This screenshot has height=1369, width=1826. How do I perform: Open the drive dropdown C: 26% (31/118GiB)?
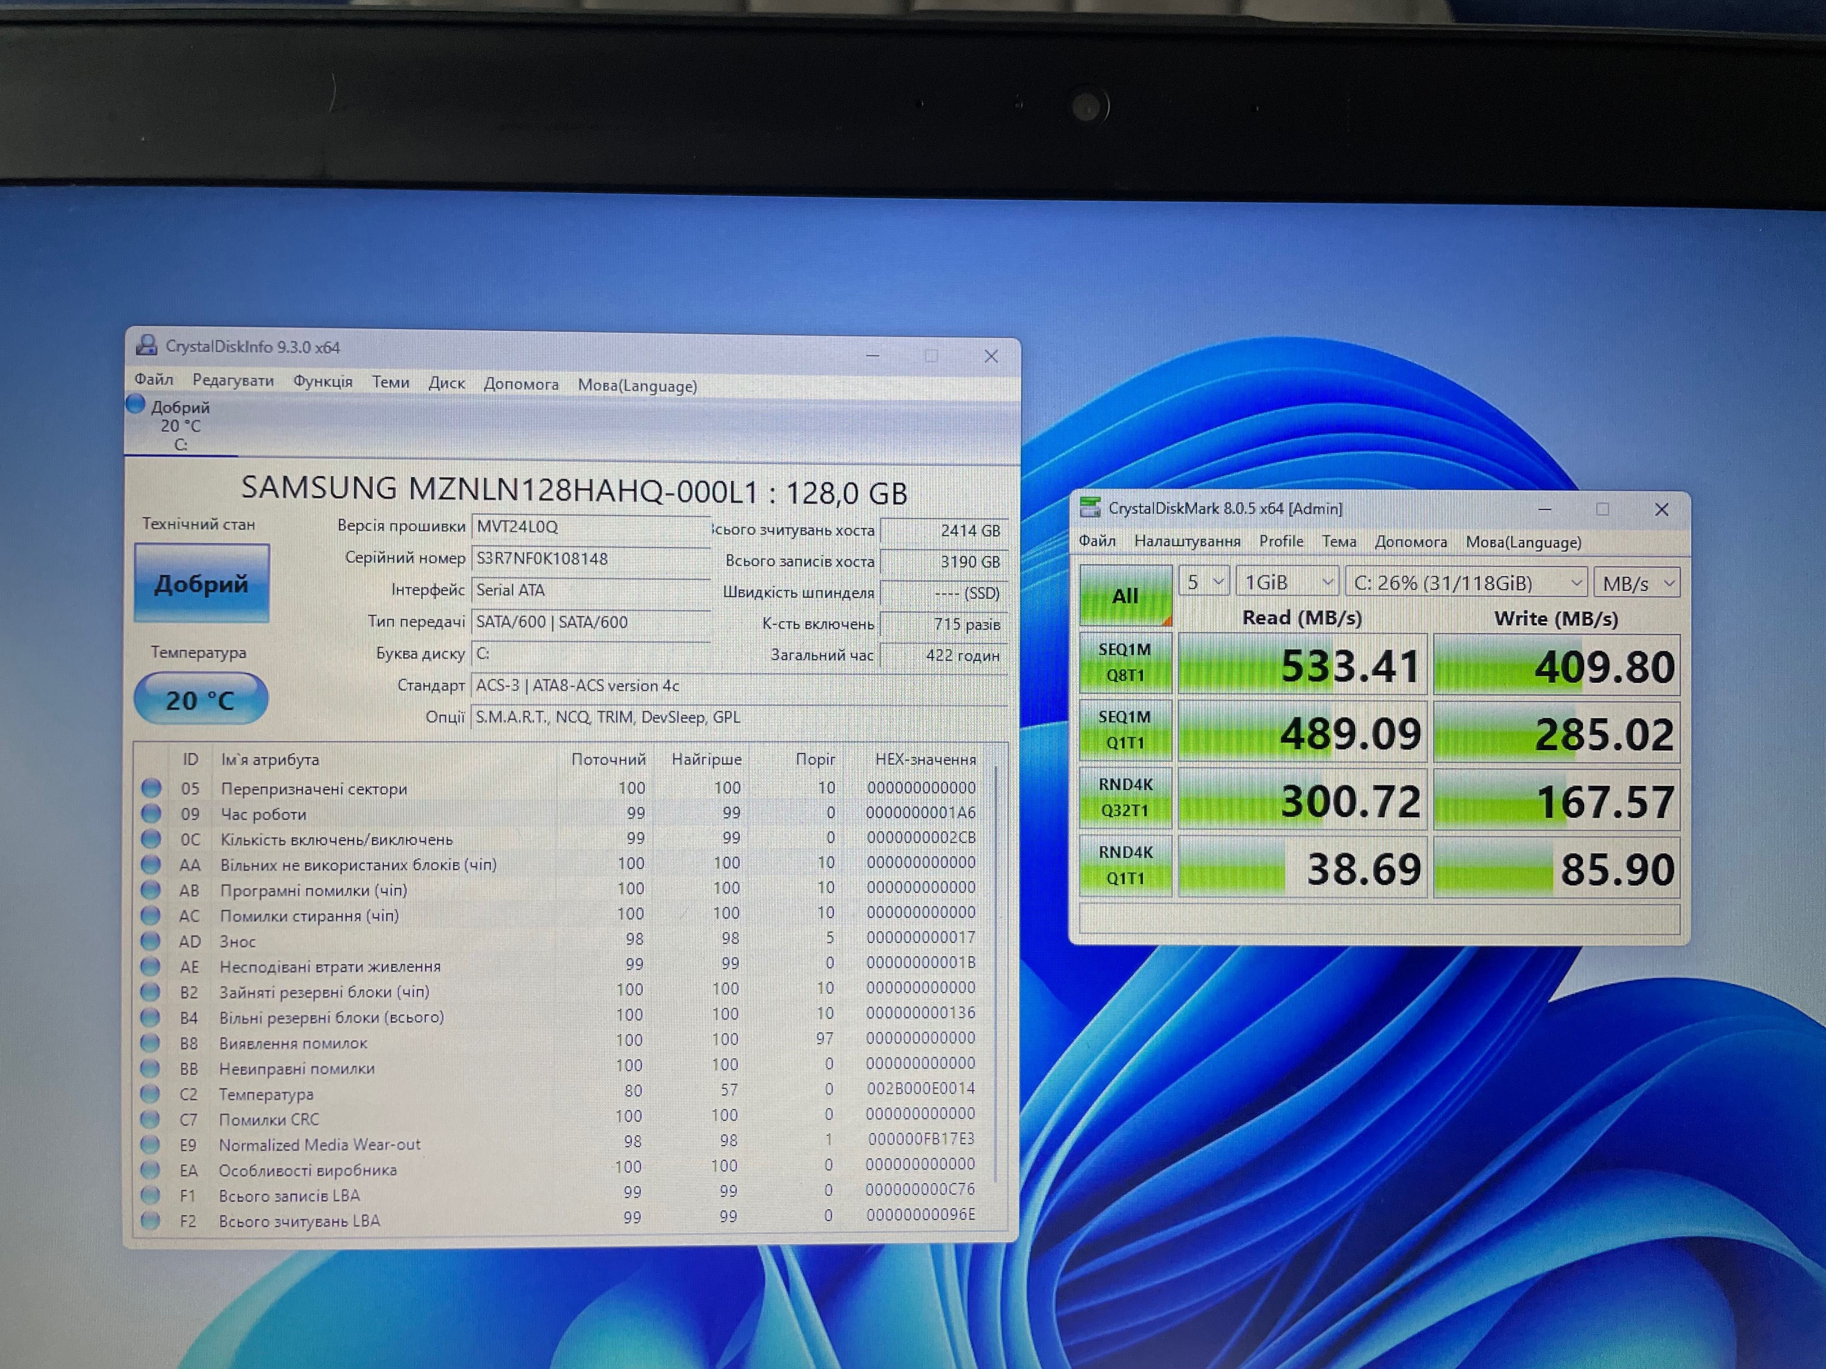click(1467, 583)
